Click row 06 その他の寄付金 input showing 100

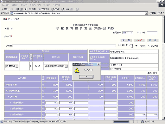point(152,114)
